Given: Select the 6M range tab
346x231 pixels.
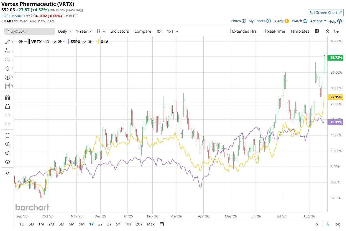Looking at the screenshot, I should pos(71,224).
